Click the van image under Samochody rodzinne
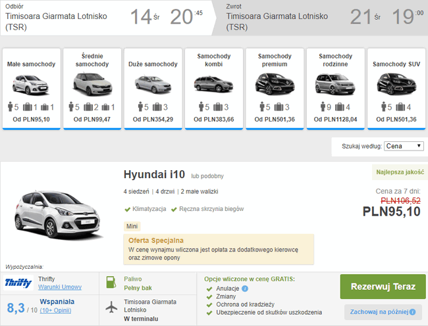 (335, 84)
